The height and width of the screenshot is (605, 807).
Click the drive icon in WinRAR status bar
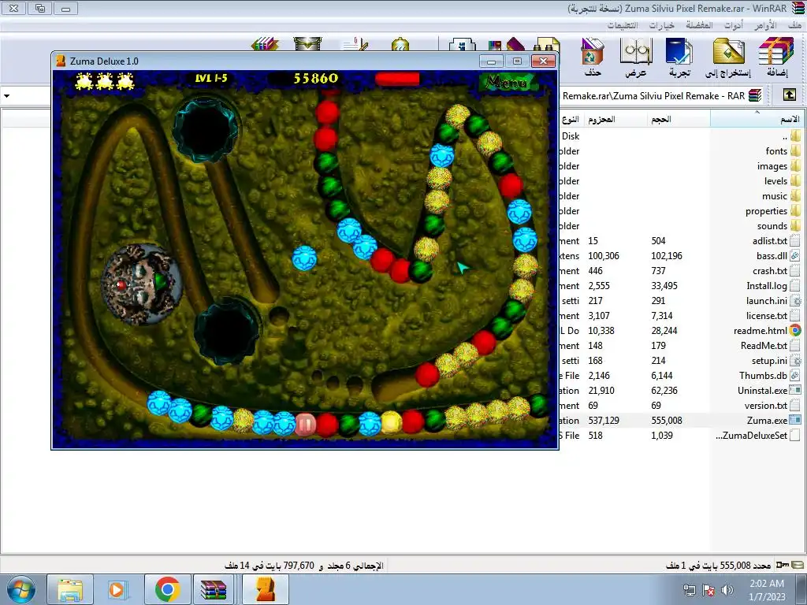(x=798, y=565)
